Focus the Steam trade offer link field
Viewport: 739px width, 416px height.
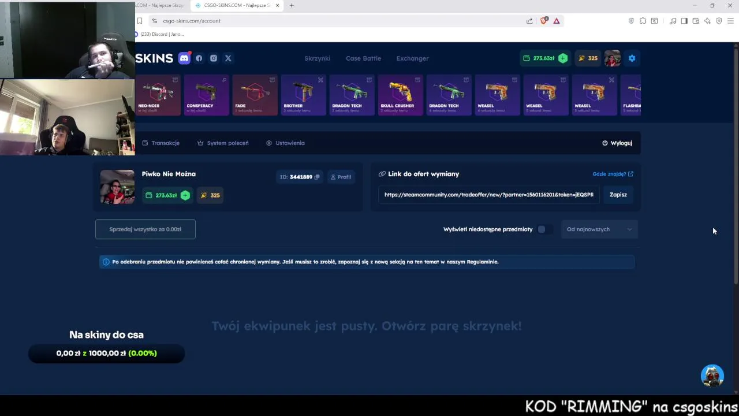(x=489, y=195)
